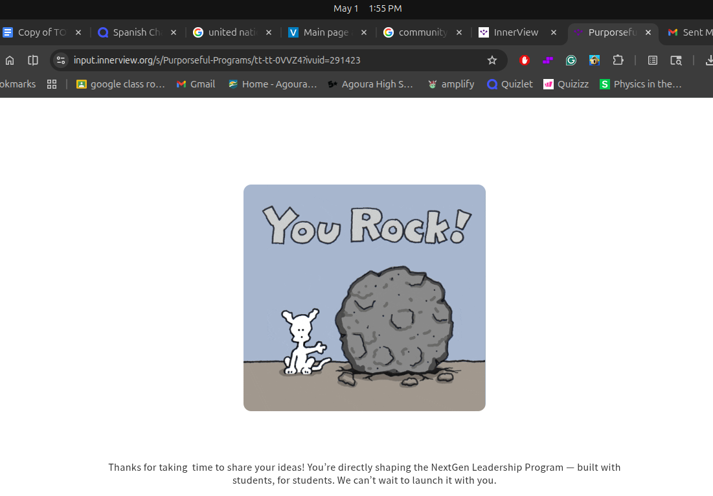Click the apps grid icon in bookmarks bar

pos(52,84)
